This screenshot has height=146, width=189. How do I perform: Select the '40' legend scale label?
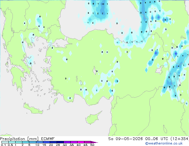pos(78,145)
